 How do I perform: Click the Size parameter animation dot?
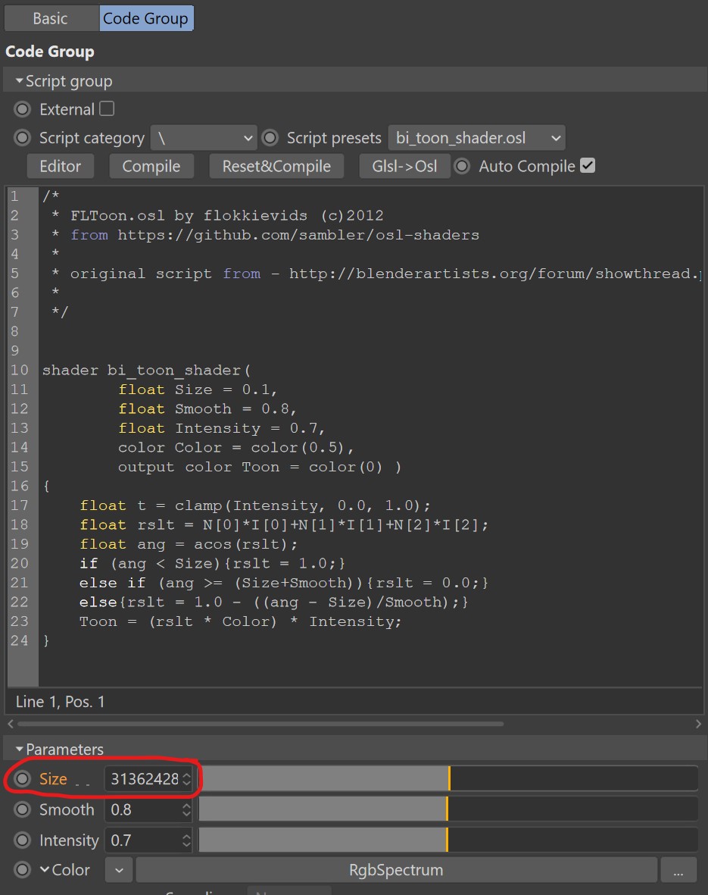(22, 778)
